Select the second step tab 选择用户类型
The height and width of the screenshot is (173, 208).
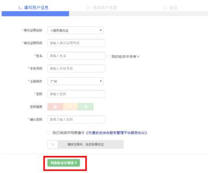[102, 8]
